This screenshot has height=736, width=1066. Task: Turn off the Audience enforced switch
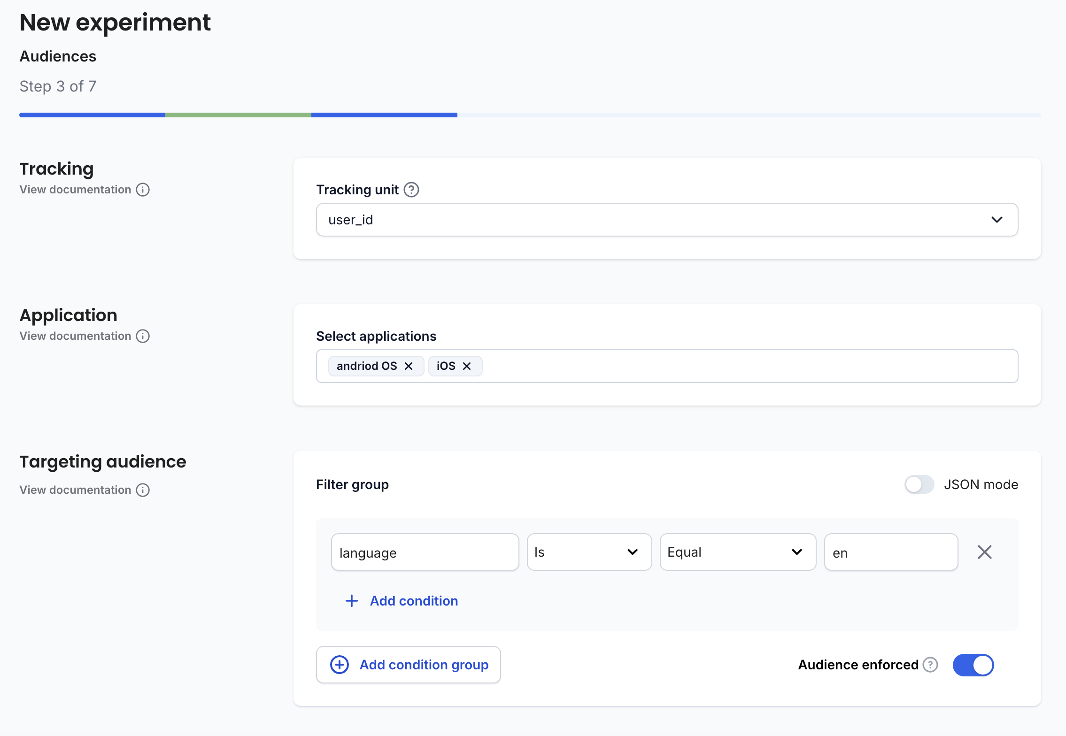pyautogui.click(x=973, y=665)
